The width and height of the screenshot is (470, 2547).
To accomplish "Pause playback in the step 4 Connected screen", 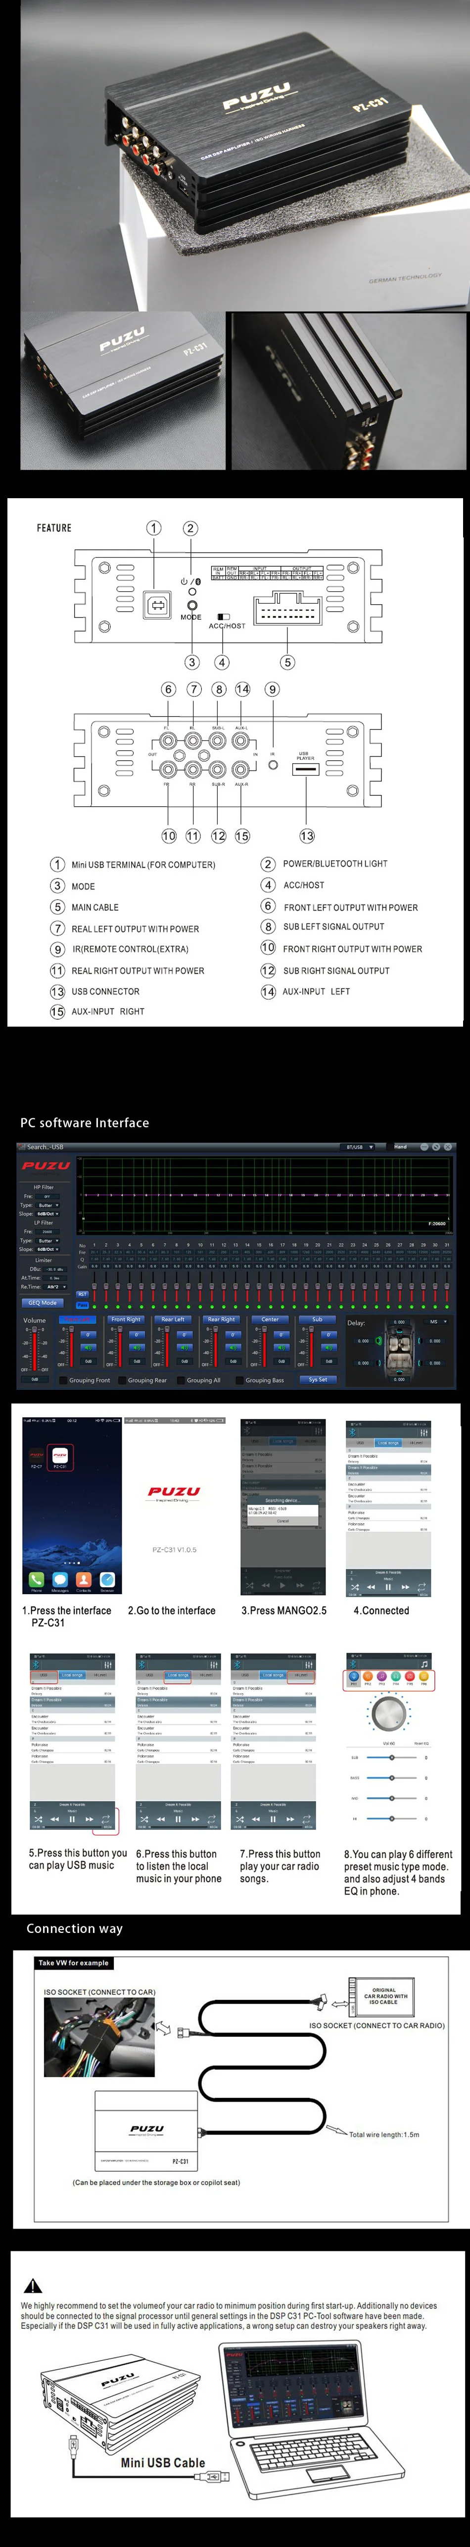I will click(x=388, y=1587).
